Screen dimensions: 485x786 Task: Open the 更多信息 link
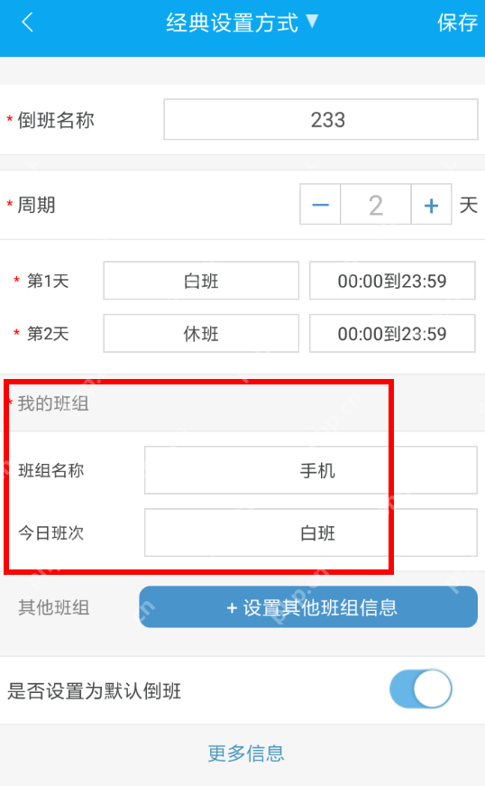pyautogui.click(x=246, y=754)
